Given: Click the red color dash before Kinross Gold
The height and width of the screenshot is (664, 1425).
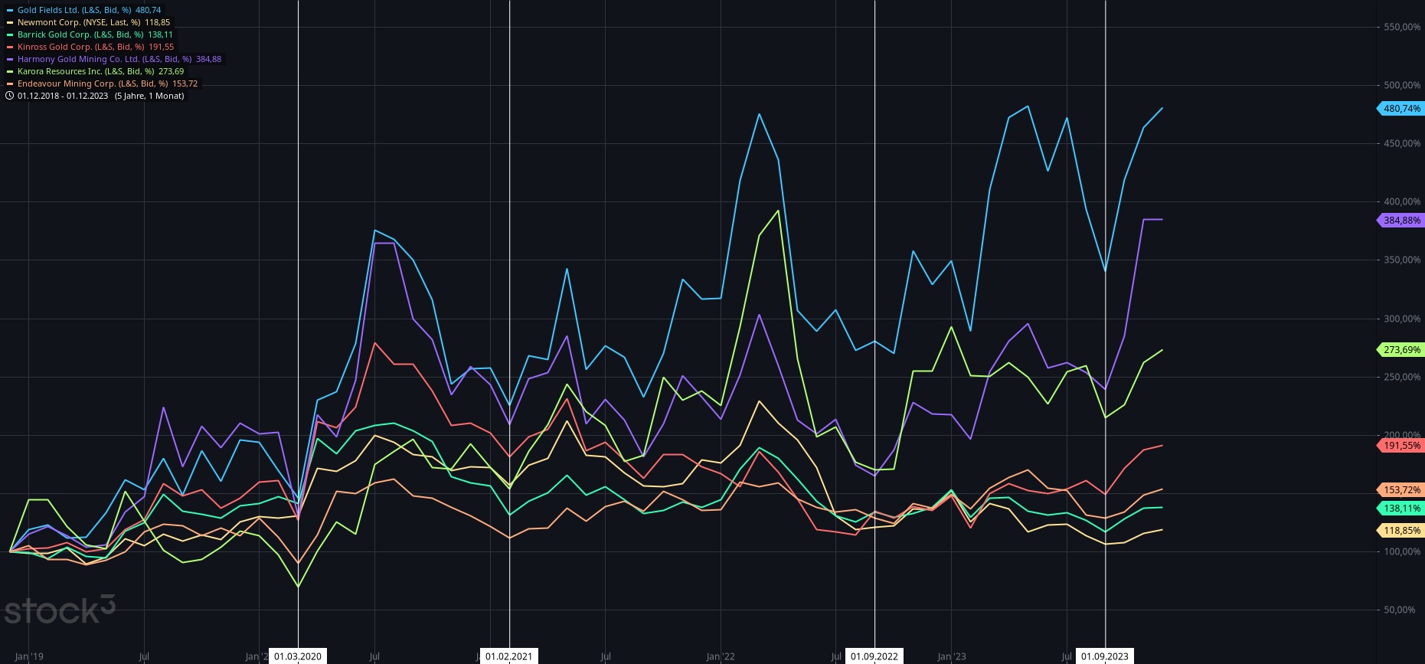Looking at the screenshot, I should [10, 47].
